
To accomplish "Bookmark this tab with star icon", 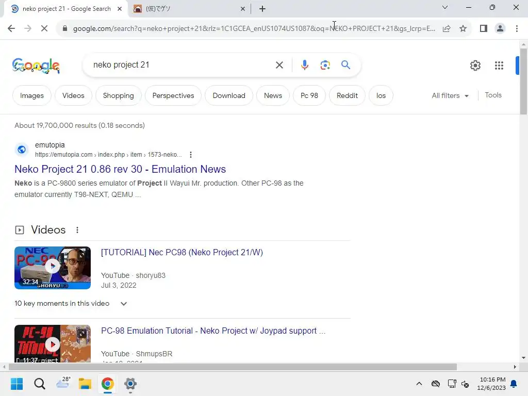I will pos(463,28).
